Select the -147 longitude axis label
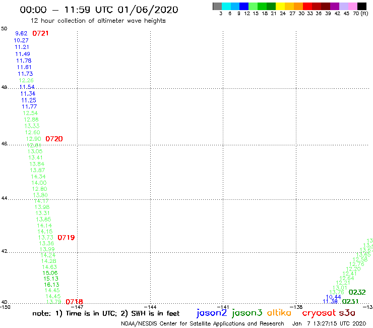This screenshot has height=328, width=373. pyautogui.click(x=77, y=307)
